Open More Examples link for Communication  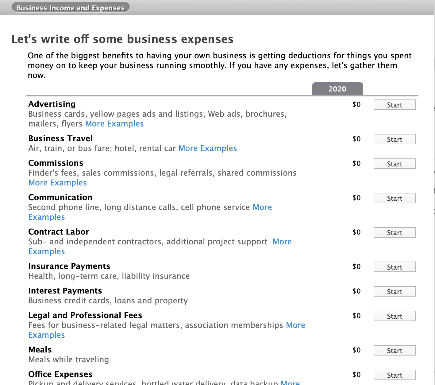262,207
